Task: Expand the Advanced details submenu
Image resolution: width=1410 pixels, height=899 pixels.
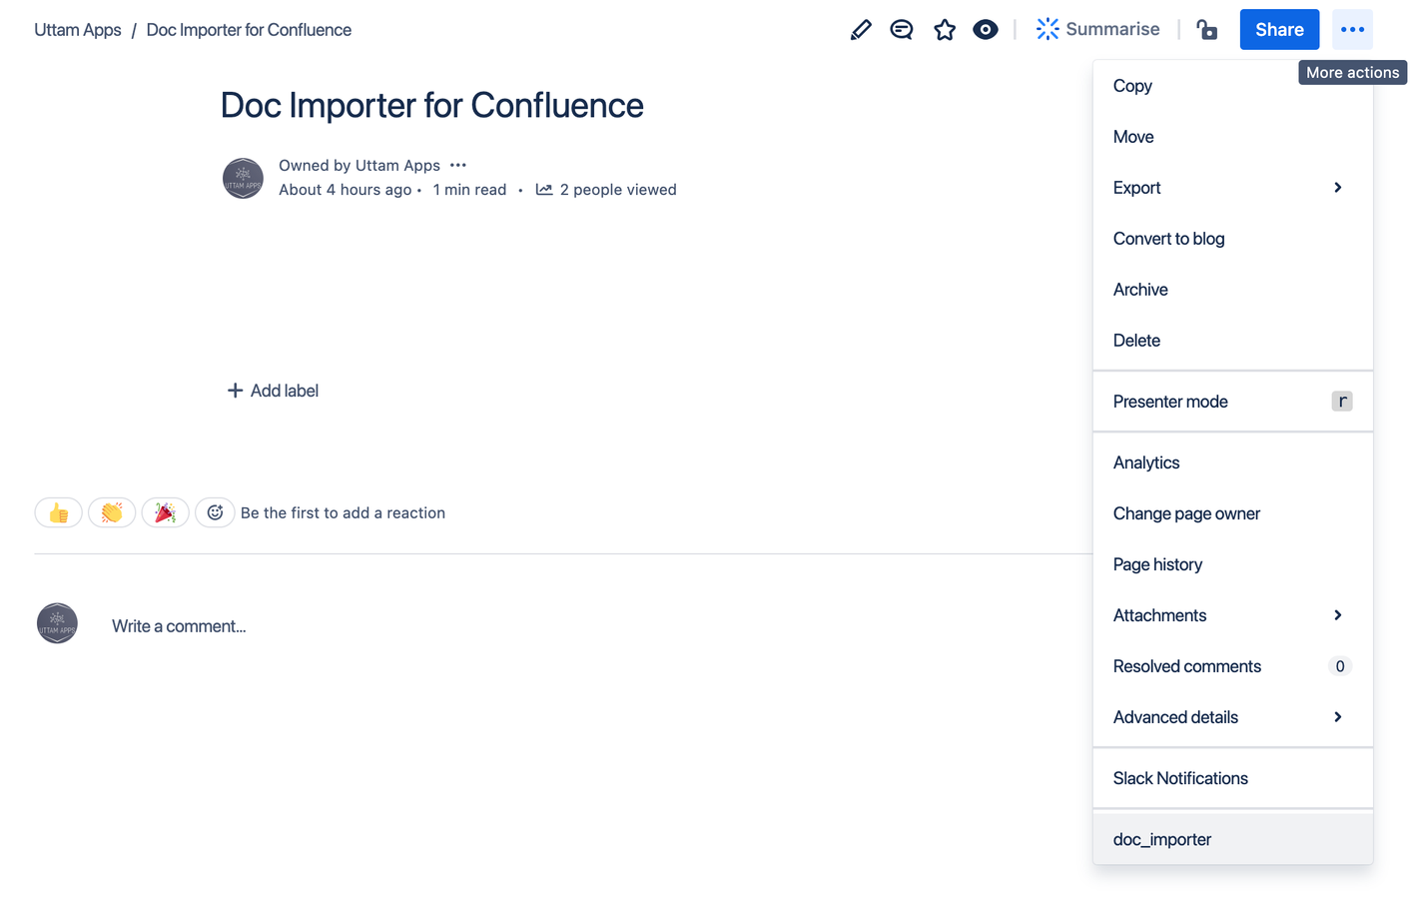Action: click(x=1232, y=717)
